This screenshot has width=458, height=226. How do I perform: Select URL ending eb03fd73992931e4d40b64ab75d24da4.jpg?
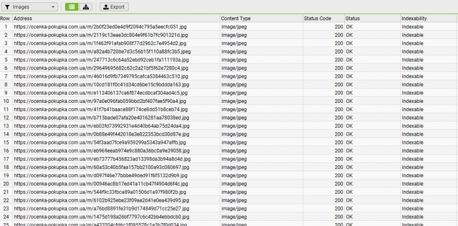[x=101, y=126]
